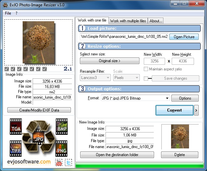Click the Save changes button
The image size is (207, 171).
click(x=176, y=78)
